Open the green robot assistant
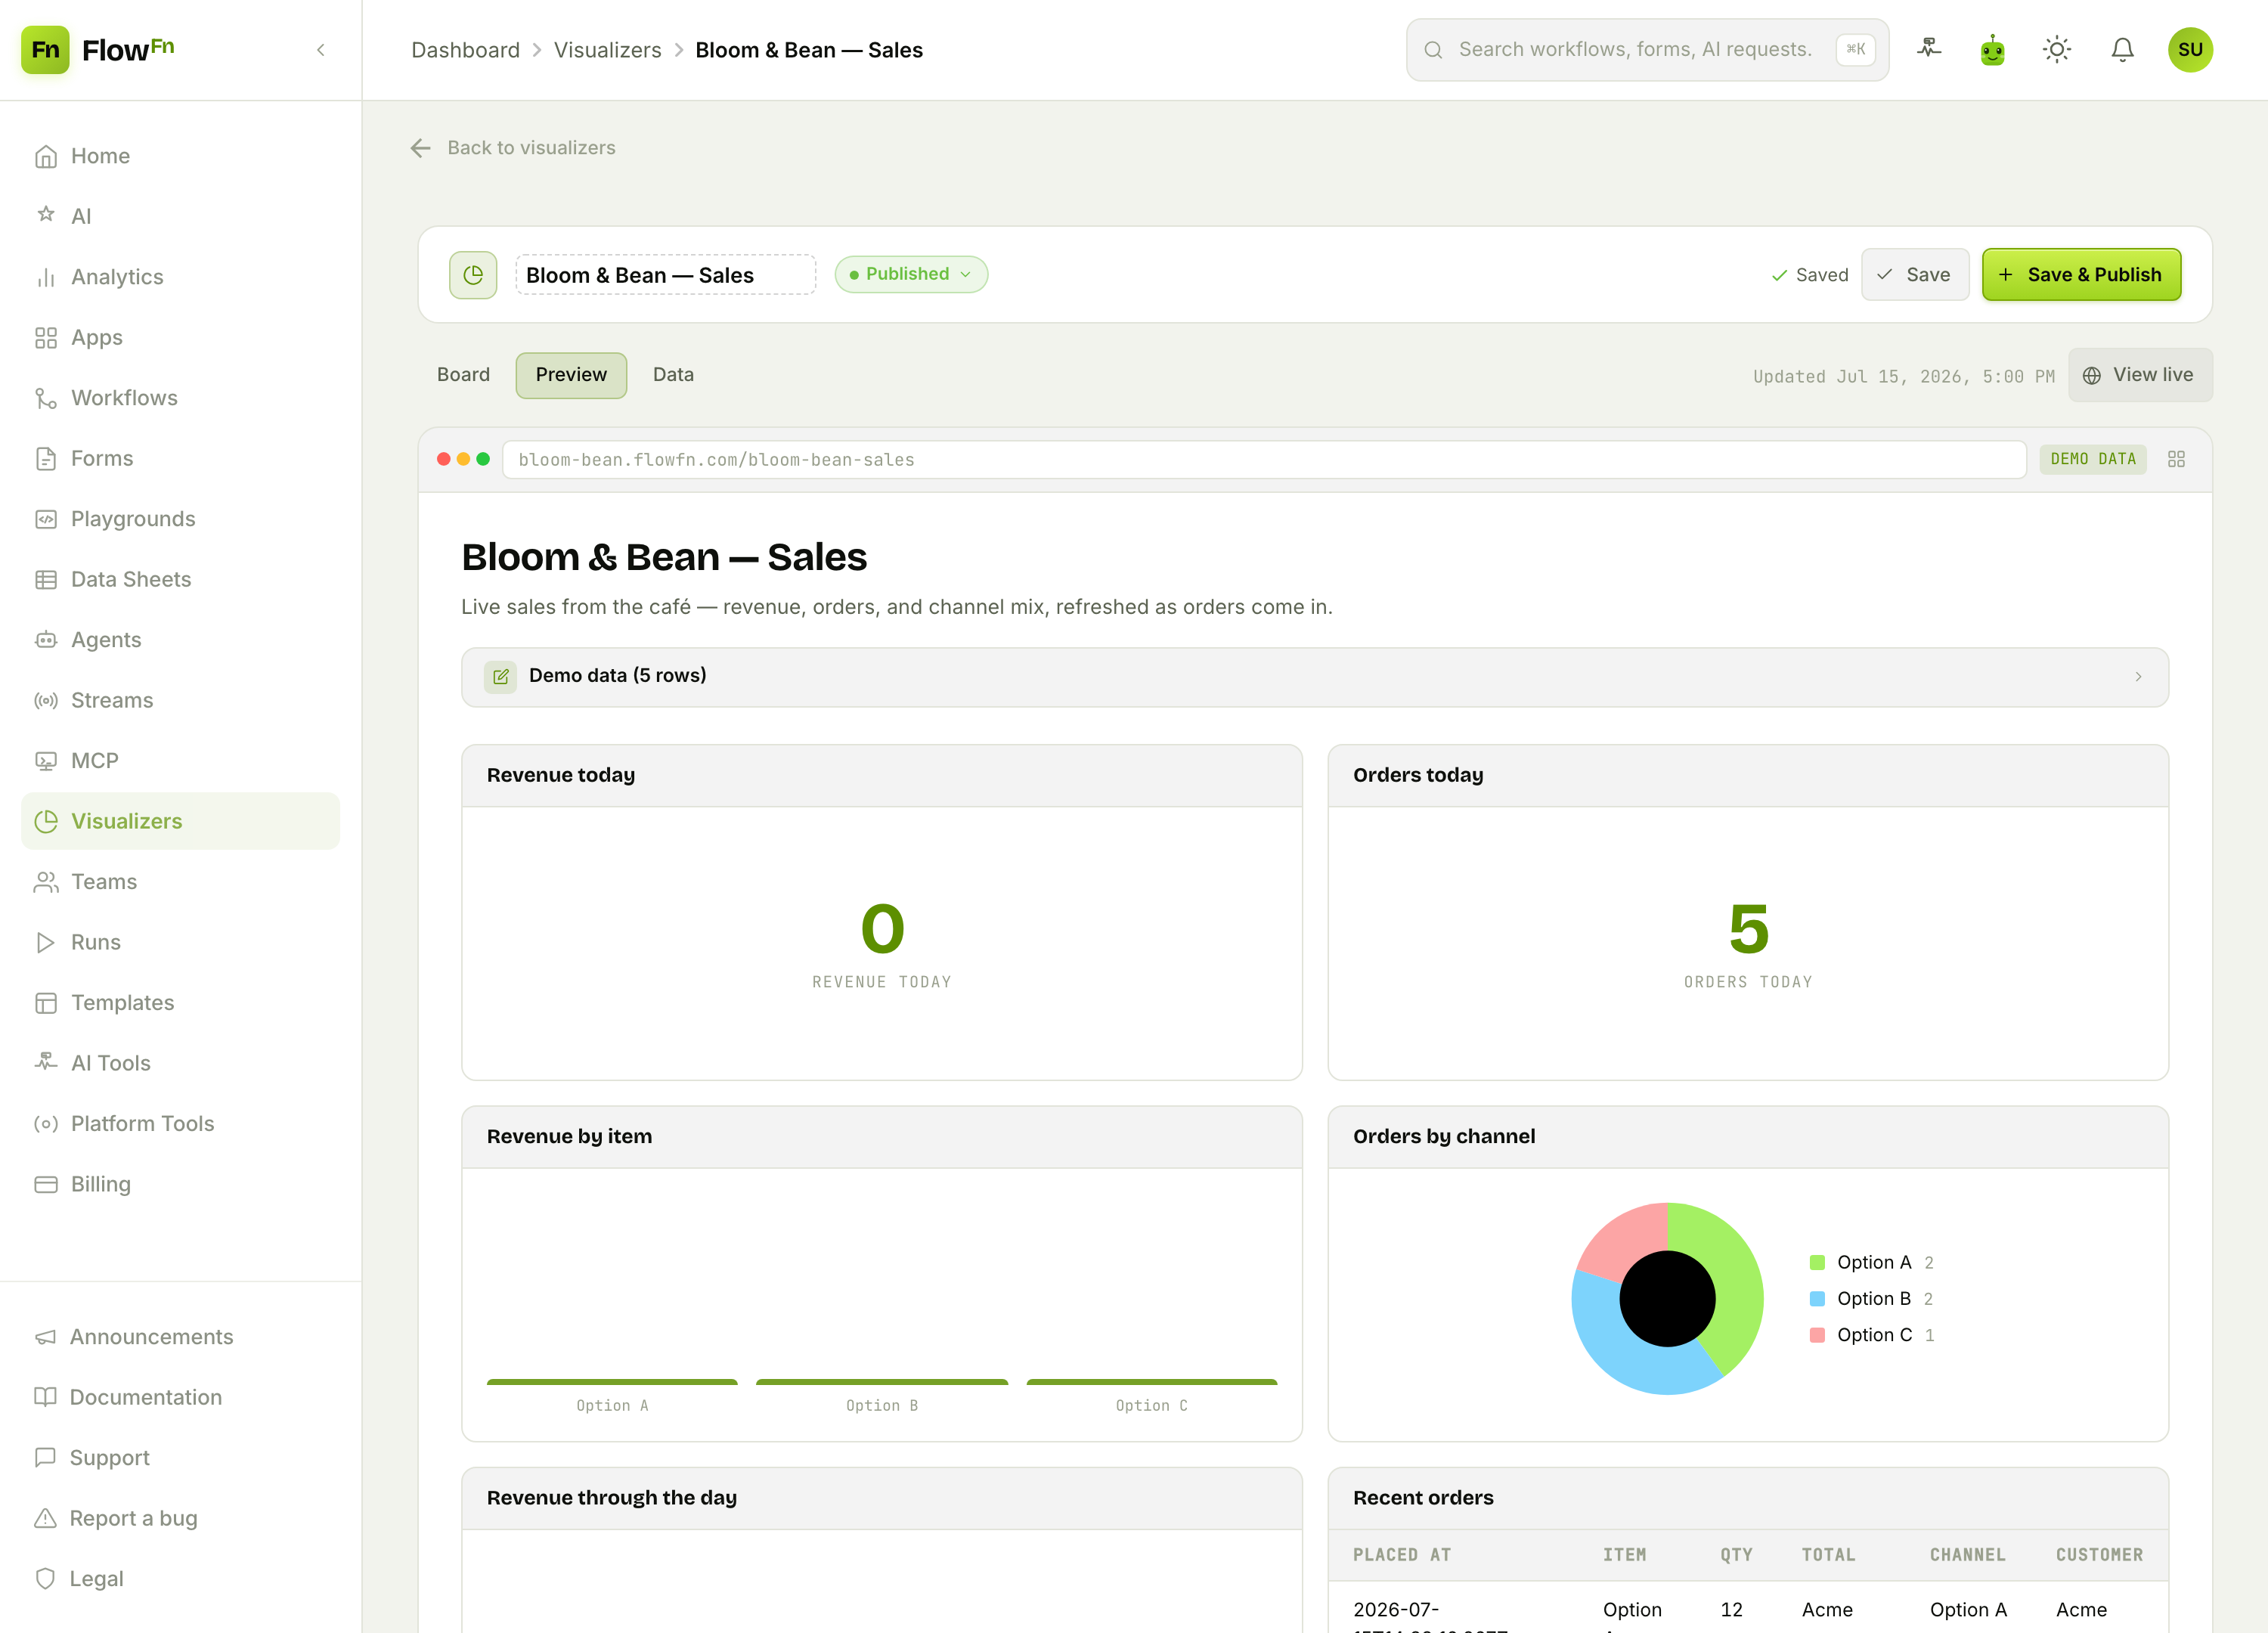Image resolution: width=2268 pixels, height=1633 pixels. 1992,49
